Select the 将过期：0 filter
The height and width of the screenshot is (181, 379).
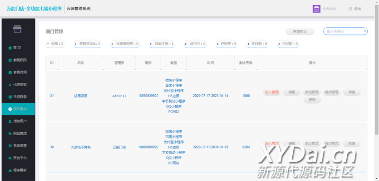[257, 44]
